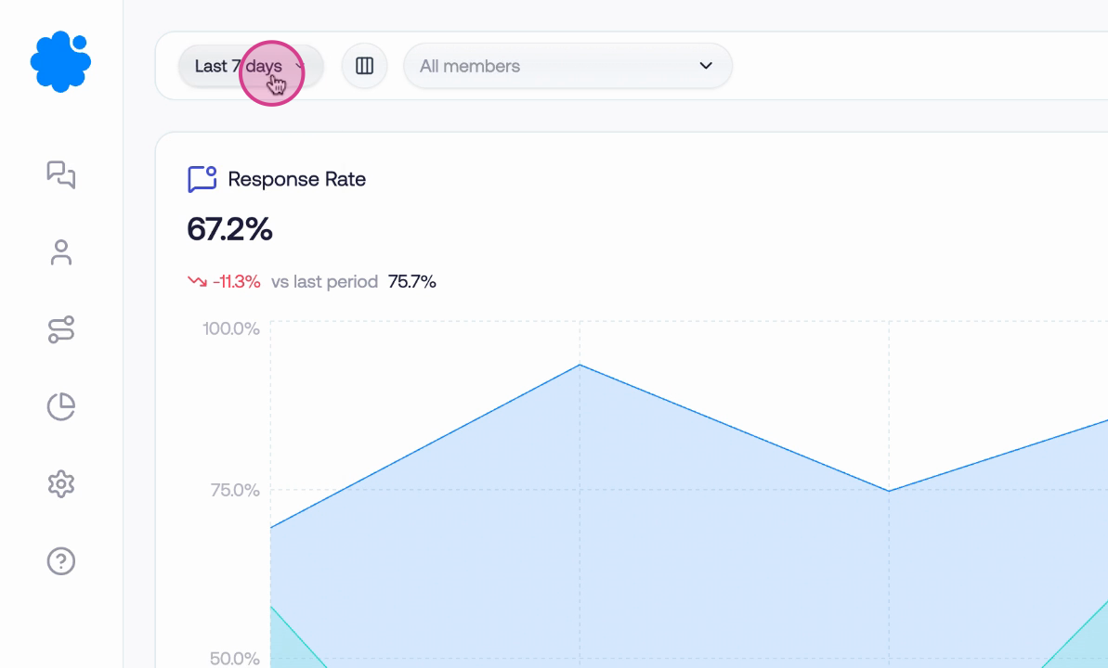Click the 75.0% axis label

point(235,490)
